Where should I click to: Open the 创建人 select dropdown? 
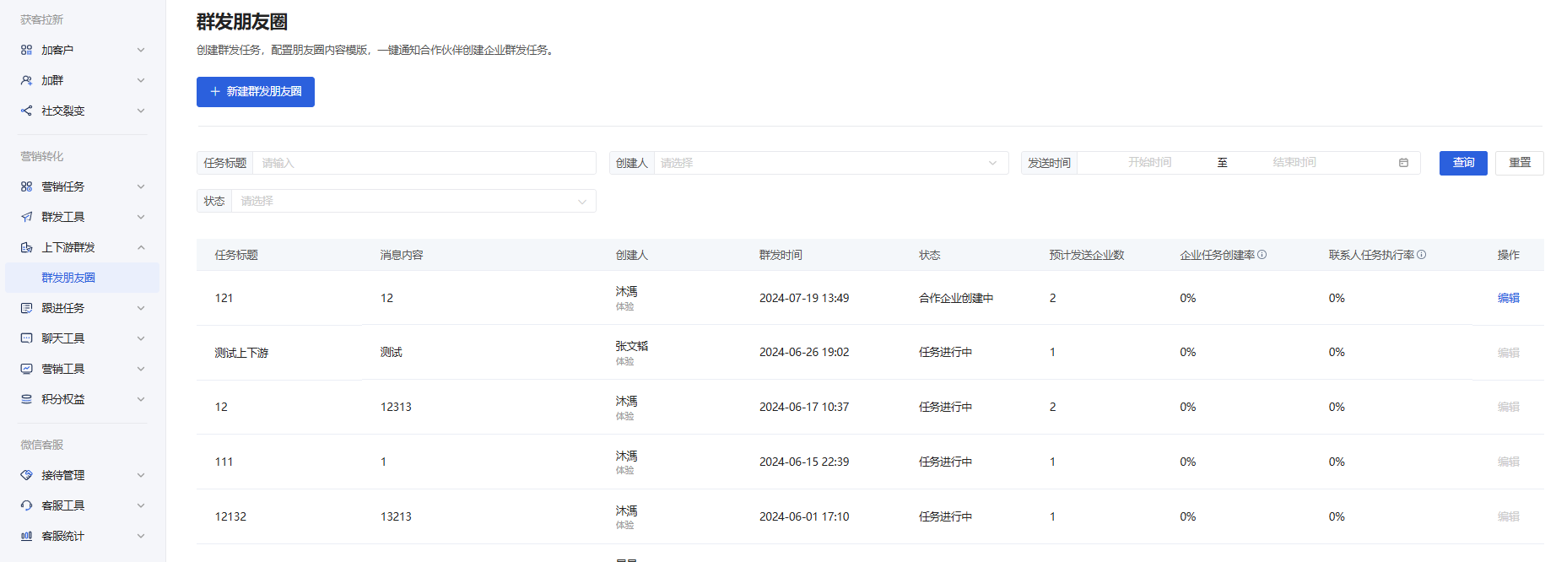pos(831,163)
